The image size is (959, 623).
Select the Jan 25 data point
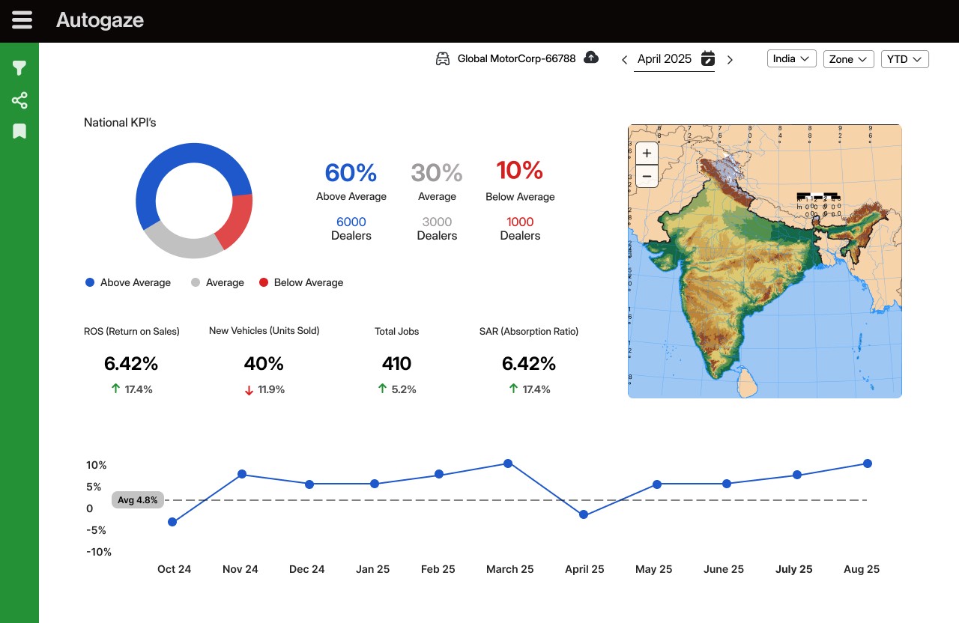pos(374,484)
